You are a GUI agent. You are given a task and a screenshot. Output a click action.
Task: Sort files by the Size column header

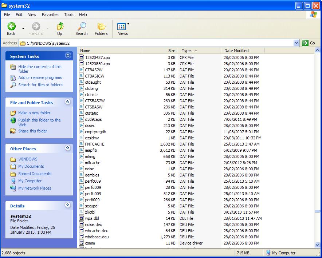point(159,51)
